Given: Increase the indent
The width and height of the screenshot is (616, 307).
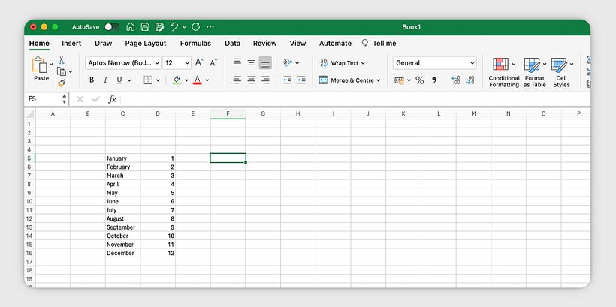Looking at the screenshot, I should [x=301, y=80].
